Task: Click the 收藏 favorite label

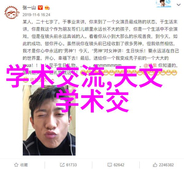Action: [24, 165]
